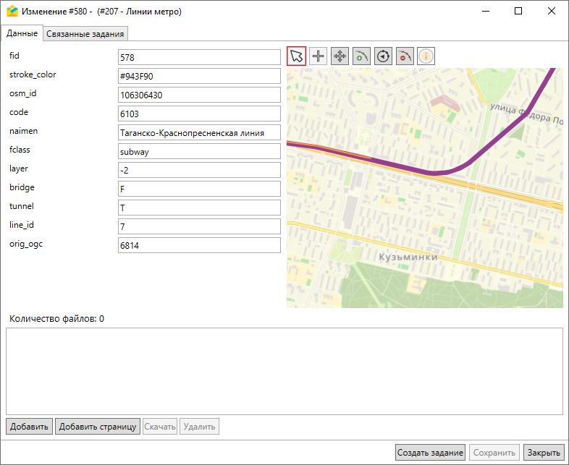Choose the add vertex tool

point(362,56)
